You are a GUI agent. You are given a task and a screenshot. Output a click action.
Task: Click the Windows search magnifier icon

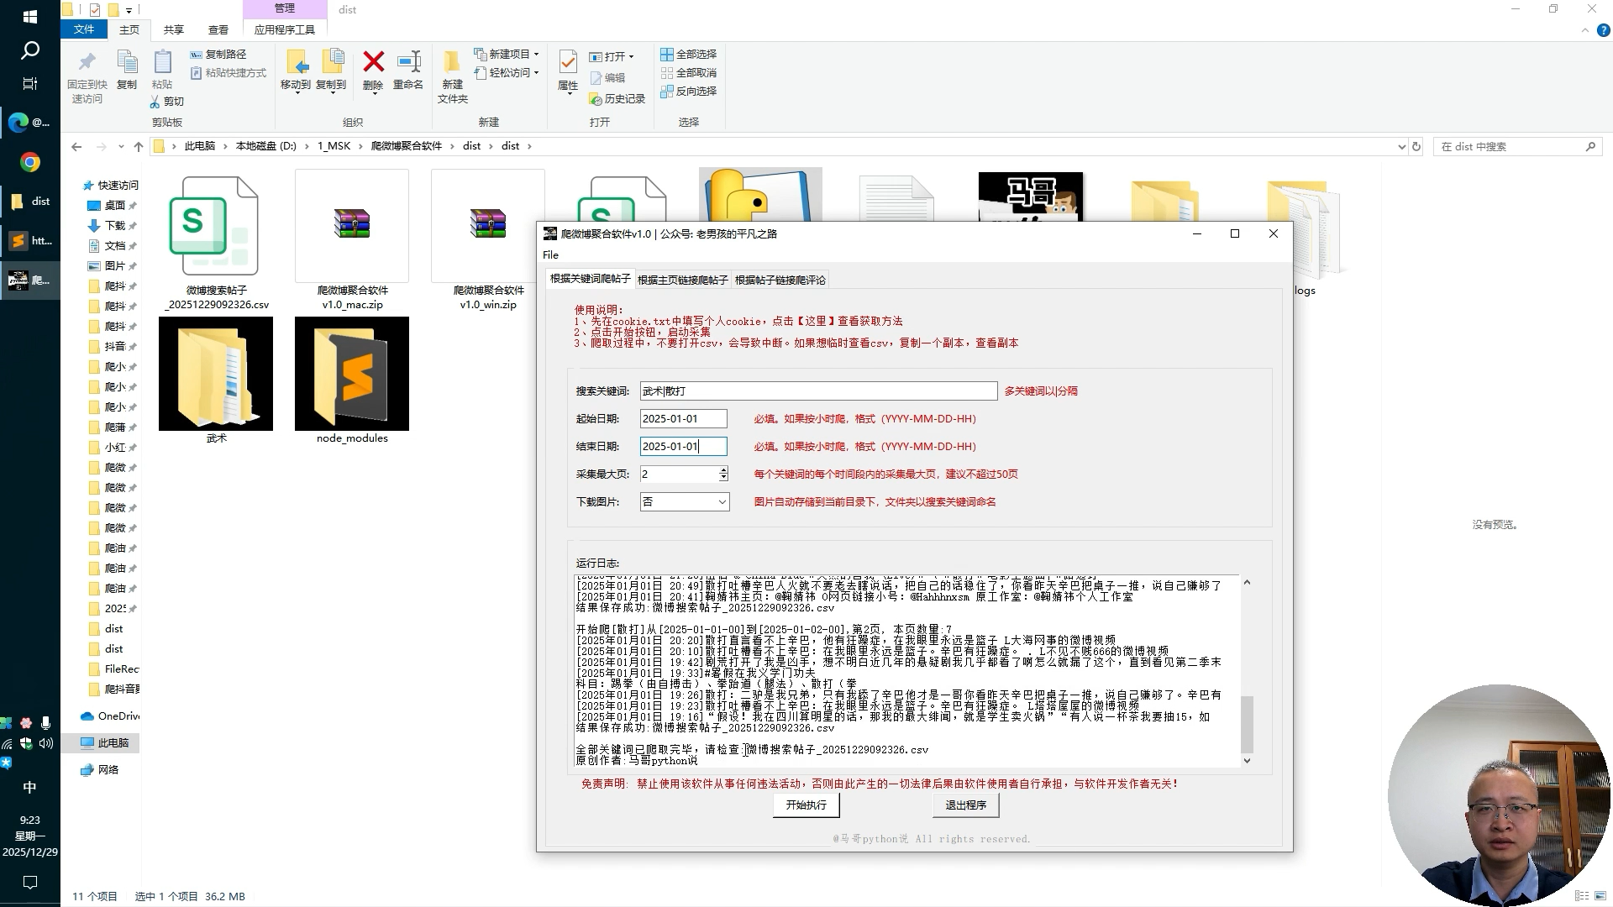click(x=30, y=50)
